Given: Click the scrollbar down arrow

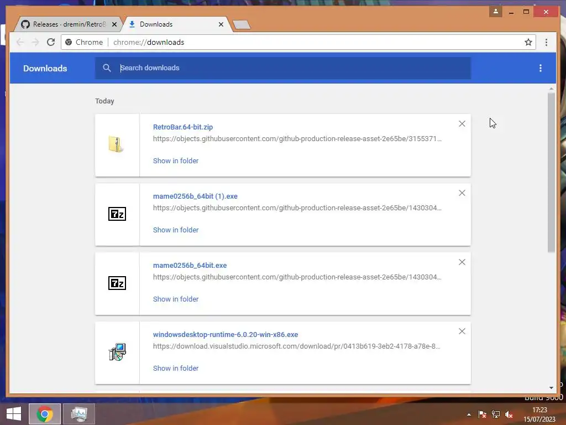Looking at the screenshot, I should pos(551,388).
